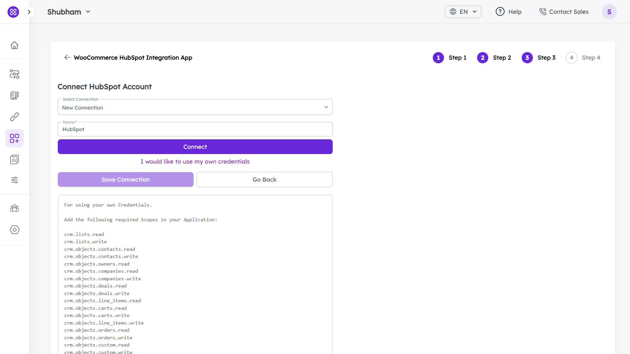Image resolution: width=630 pixels, height=354 pixels.
Task: Click the Go Back button
Action: point(264,180)
